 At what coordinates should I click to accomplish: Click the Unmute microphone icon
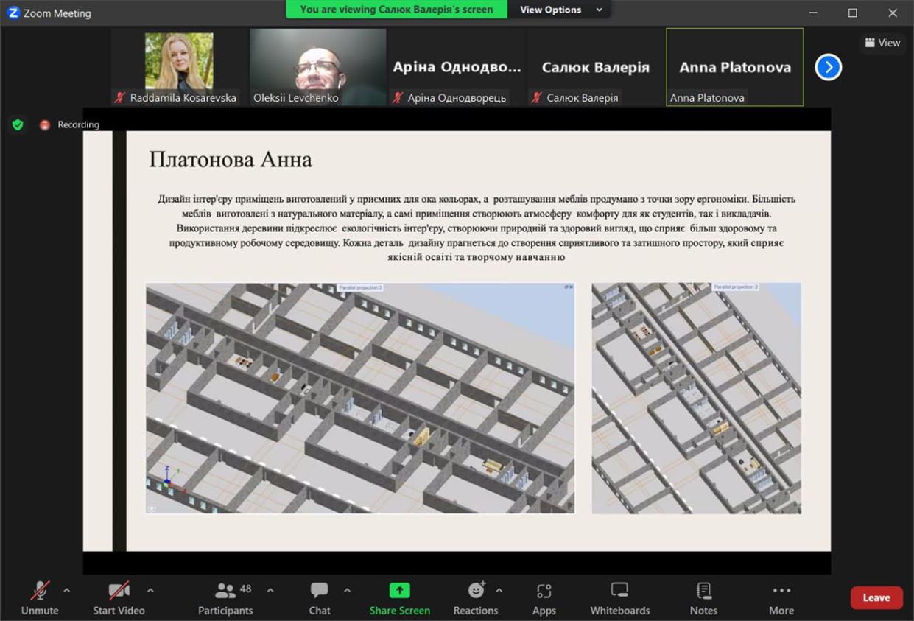tap(40, 591)
